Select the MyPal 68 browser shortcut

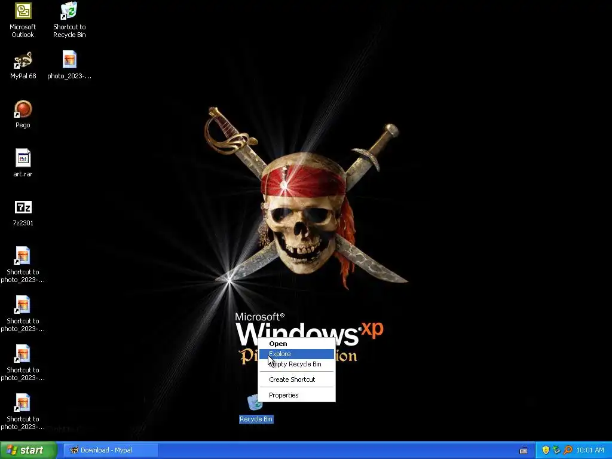pos(23,65)
